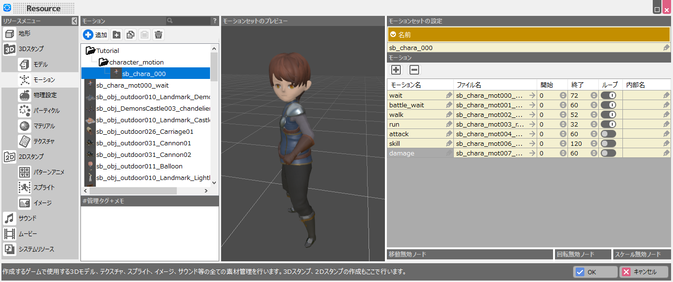The image size is (673, 282).
Task: Add a motion row with plus button
Action: [396, 70]
